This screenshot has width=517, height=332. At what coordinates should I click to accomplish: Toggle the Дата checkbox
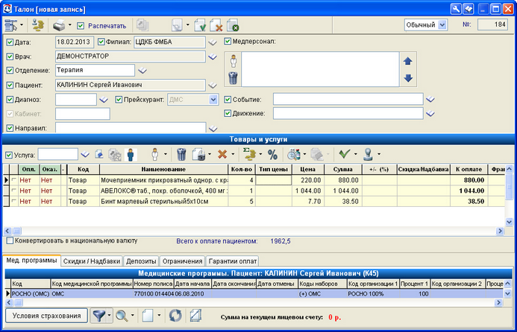pos(10,42)
